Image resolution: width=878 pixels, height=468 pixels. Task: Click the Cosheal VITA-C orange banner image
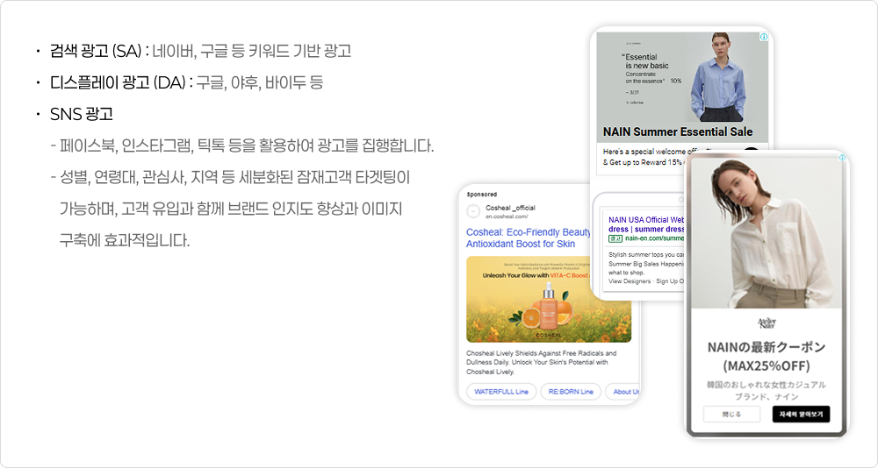pos(548,300)
